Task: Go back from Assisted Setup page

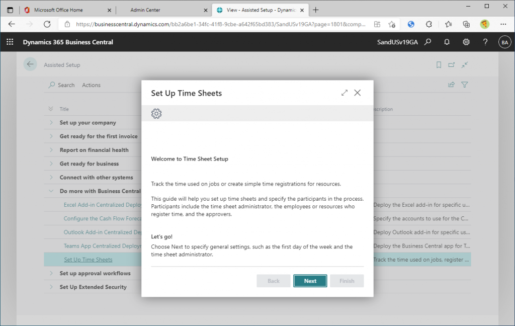Action: 30,64
